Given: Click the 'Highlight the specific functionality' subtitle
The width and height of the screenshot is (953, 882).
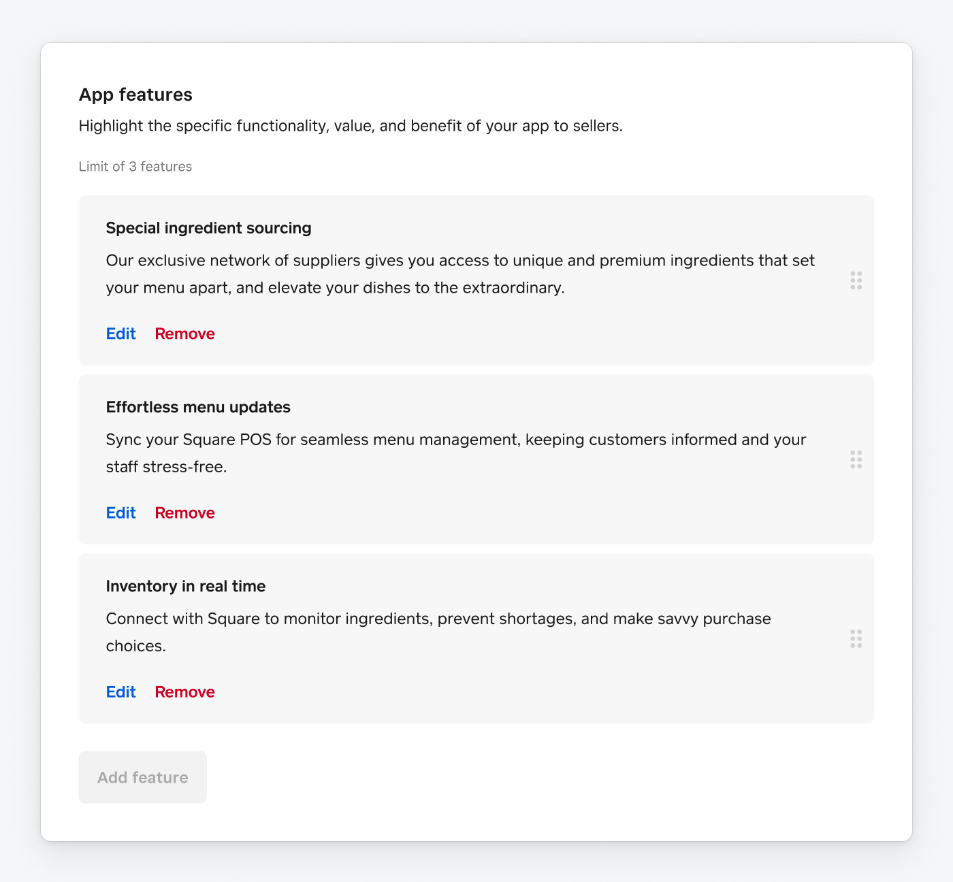Looking at the screenshot, I should point(351,126).
